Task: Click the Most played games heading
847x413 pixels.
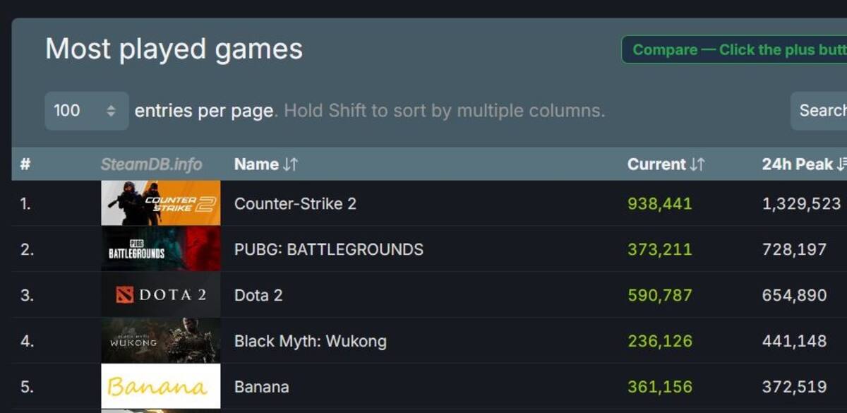Action: [x=174, y=49]
